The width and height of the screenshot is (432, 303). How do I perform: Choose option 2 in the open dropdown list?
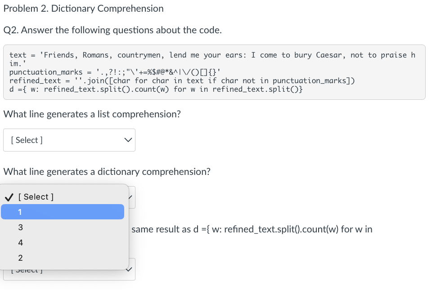tap(63, 258)
